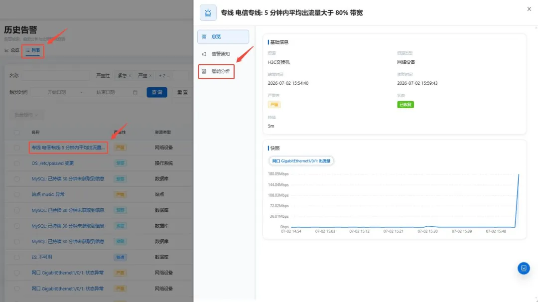Check the box for OS: /etc/passwd 变更 row

click(x=17, y=163)
